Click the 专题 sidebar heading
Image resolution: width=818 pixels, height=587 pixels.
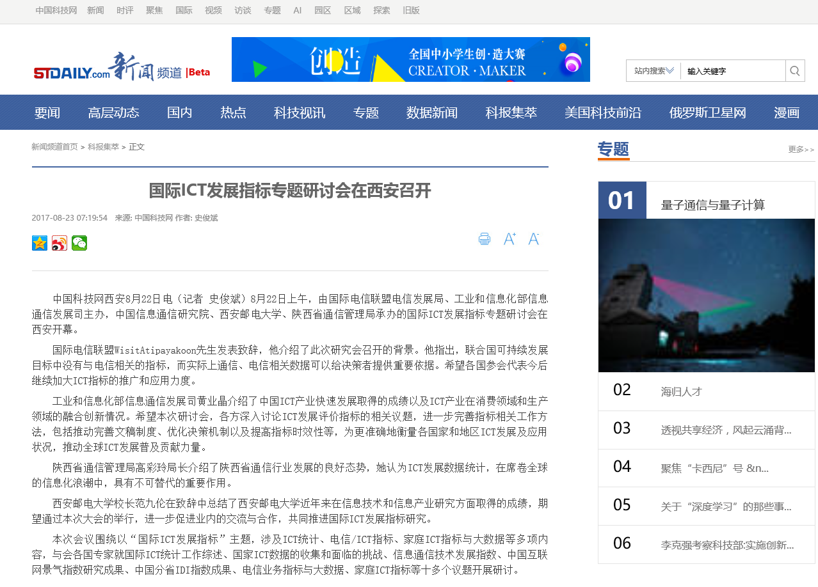pyautogui.click(x=613, y=150)
